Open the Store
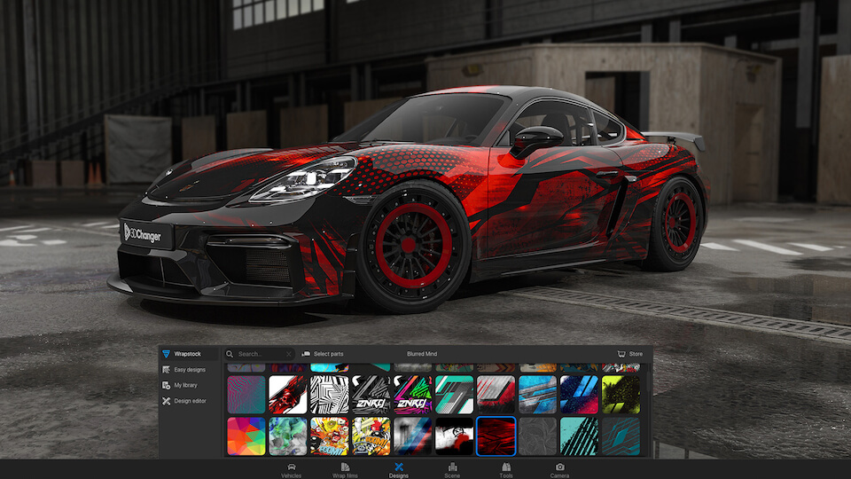This screenshot has width=851, height=479. coord(630,354)
